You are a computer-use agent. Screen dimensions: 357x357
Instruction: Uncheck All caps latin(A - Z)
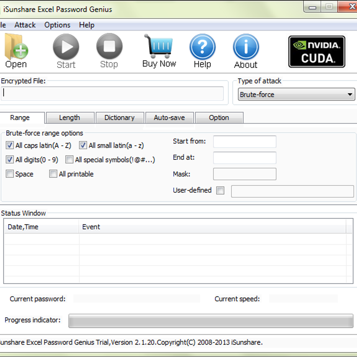(x=10, y=145)
